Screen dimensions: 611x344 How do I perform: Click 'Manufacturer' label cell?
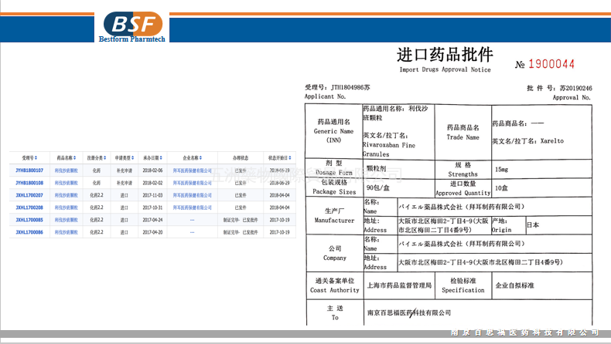(x=334, y=215)
